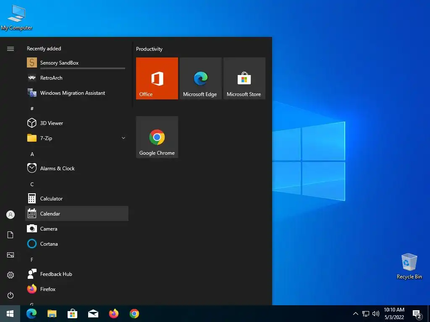
Task: Open Windows Migration Assistant
Action: coord(77,93)
